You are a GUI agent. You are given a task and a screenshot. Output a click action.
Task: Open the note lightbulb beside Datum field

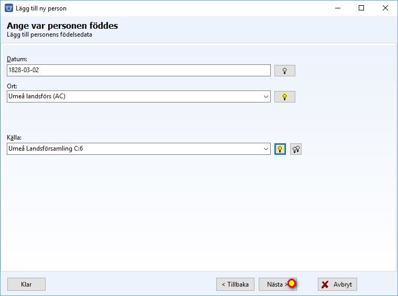coord(284,71)
